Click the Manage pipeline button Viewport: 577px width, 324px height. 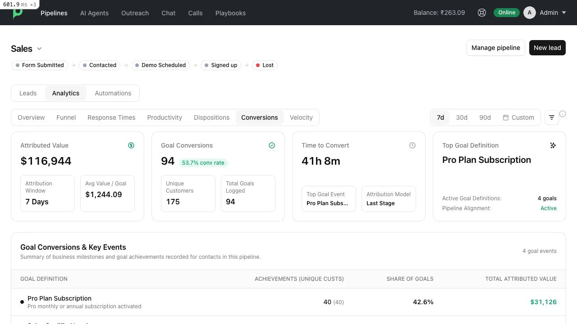click(496, 48)
